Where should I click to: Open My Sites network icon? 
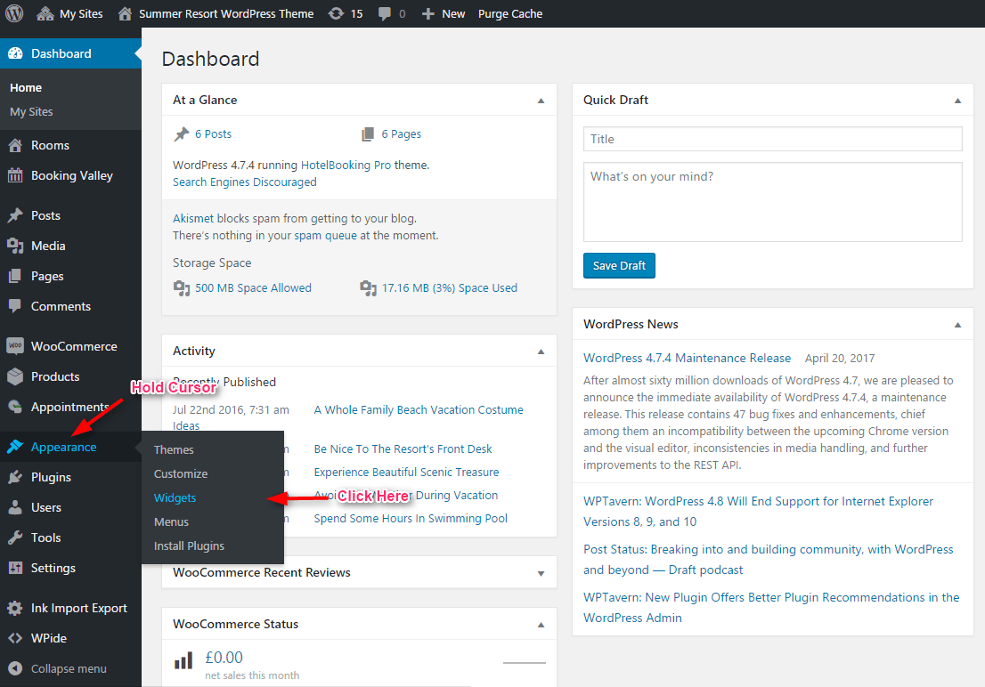[x=45, y=13]
